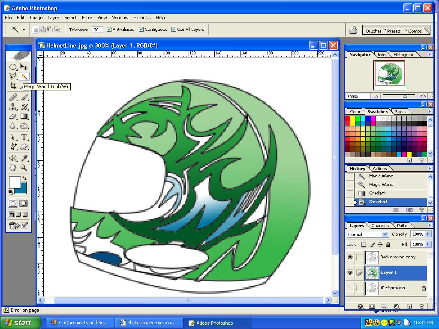Select the Eraser tool
Image resolution: width=439 pixels, height=329 pixels.
click(13, 116)
